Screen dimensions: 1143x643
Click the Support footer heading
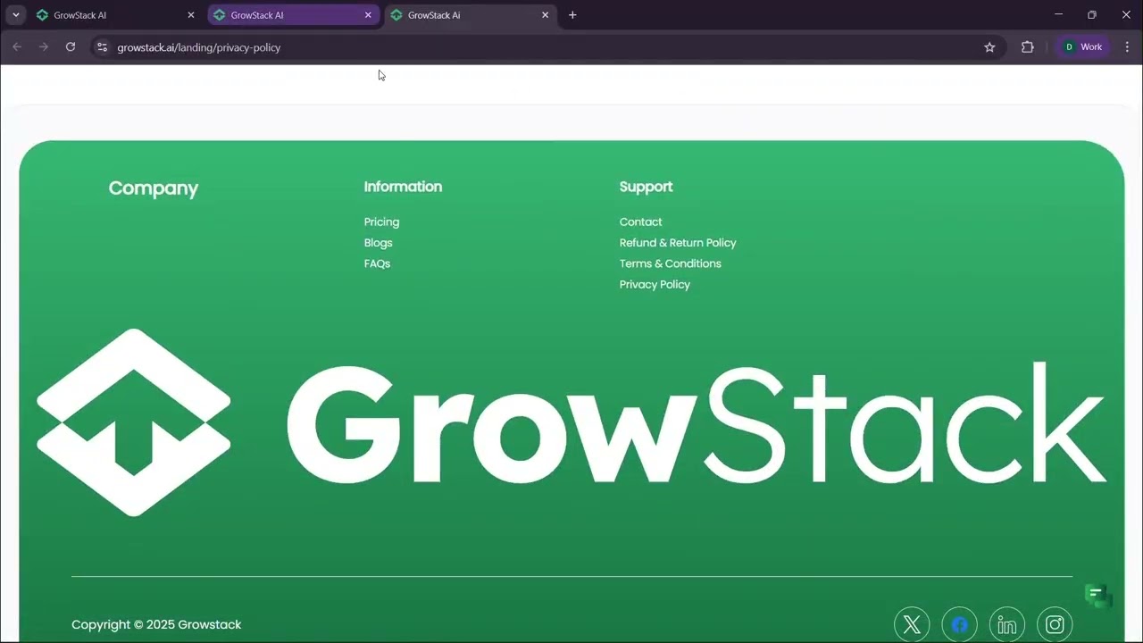pyautogui.click(x=646, y=187)
